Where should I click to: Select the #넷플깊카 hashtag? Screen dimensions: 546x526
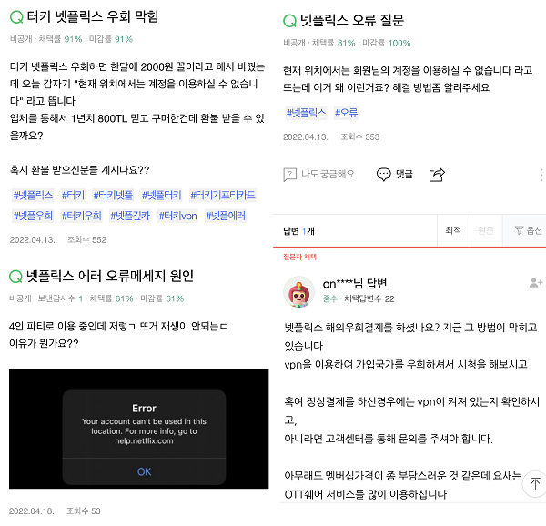(130, 216)
